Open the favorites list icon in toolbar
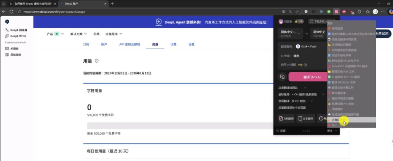The height and width of the screenshot is (161, 393). pos(368,12)
